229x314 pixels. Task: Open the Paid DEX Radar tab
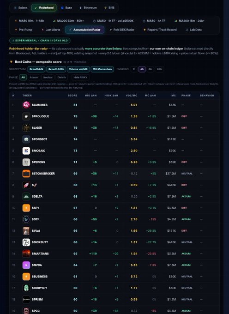(x=122, y=30)
